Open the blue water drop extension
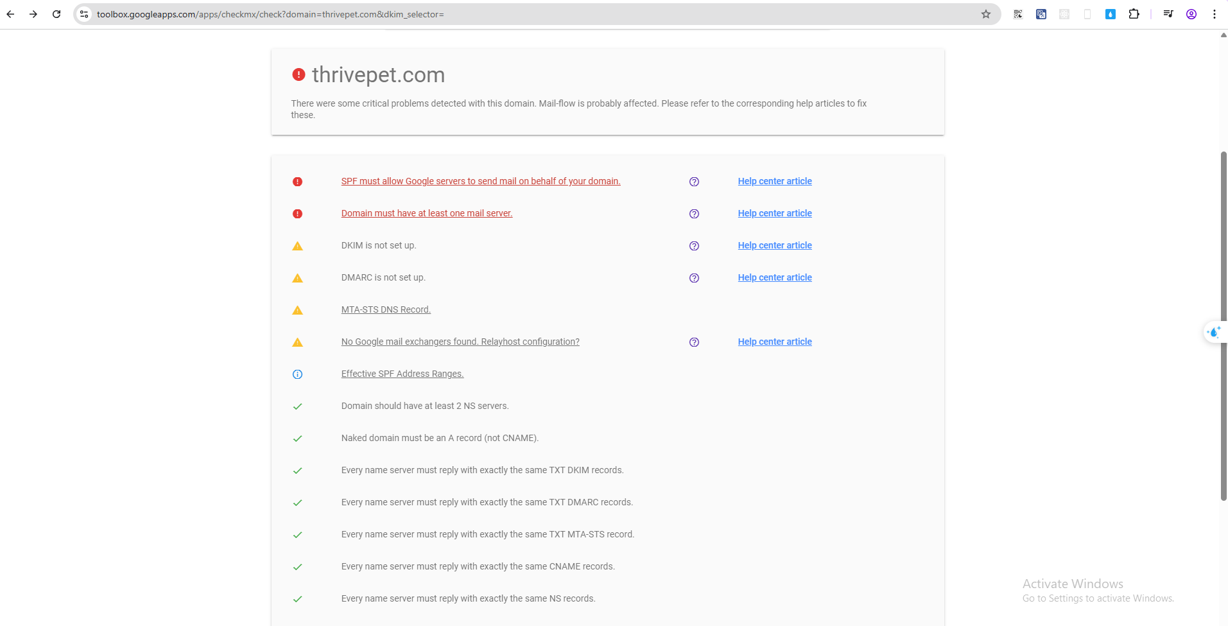The height and width of the screenshot is (626, 1228). (x=1111, y=14)
